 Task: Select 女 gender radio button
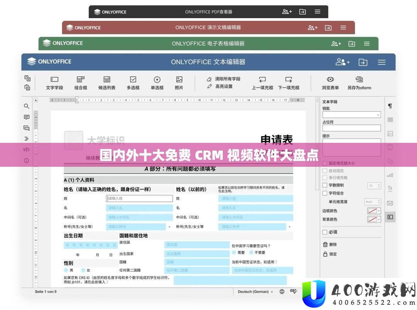point(83,270)
